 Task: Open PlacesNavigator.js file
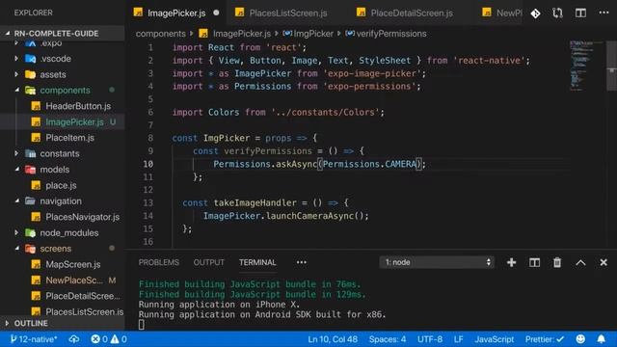(x=83, y=217)
